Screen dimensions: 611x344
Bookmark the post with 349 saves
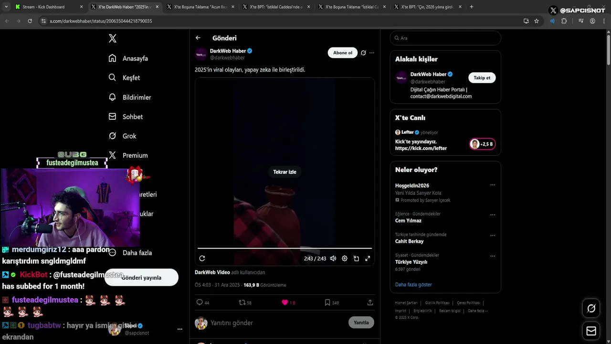tap(332, 302)
